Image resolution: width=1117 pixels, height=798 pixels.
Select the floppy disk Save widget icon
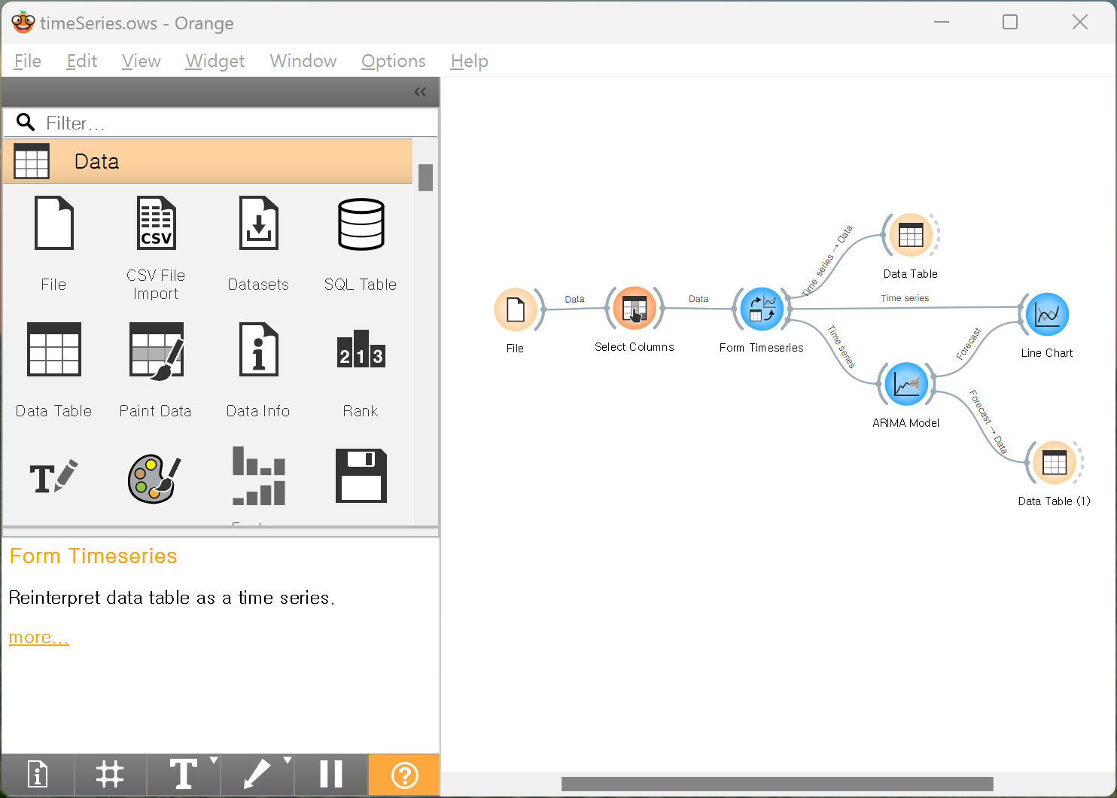pos(361,476)
